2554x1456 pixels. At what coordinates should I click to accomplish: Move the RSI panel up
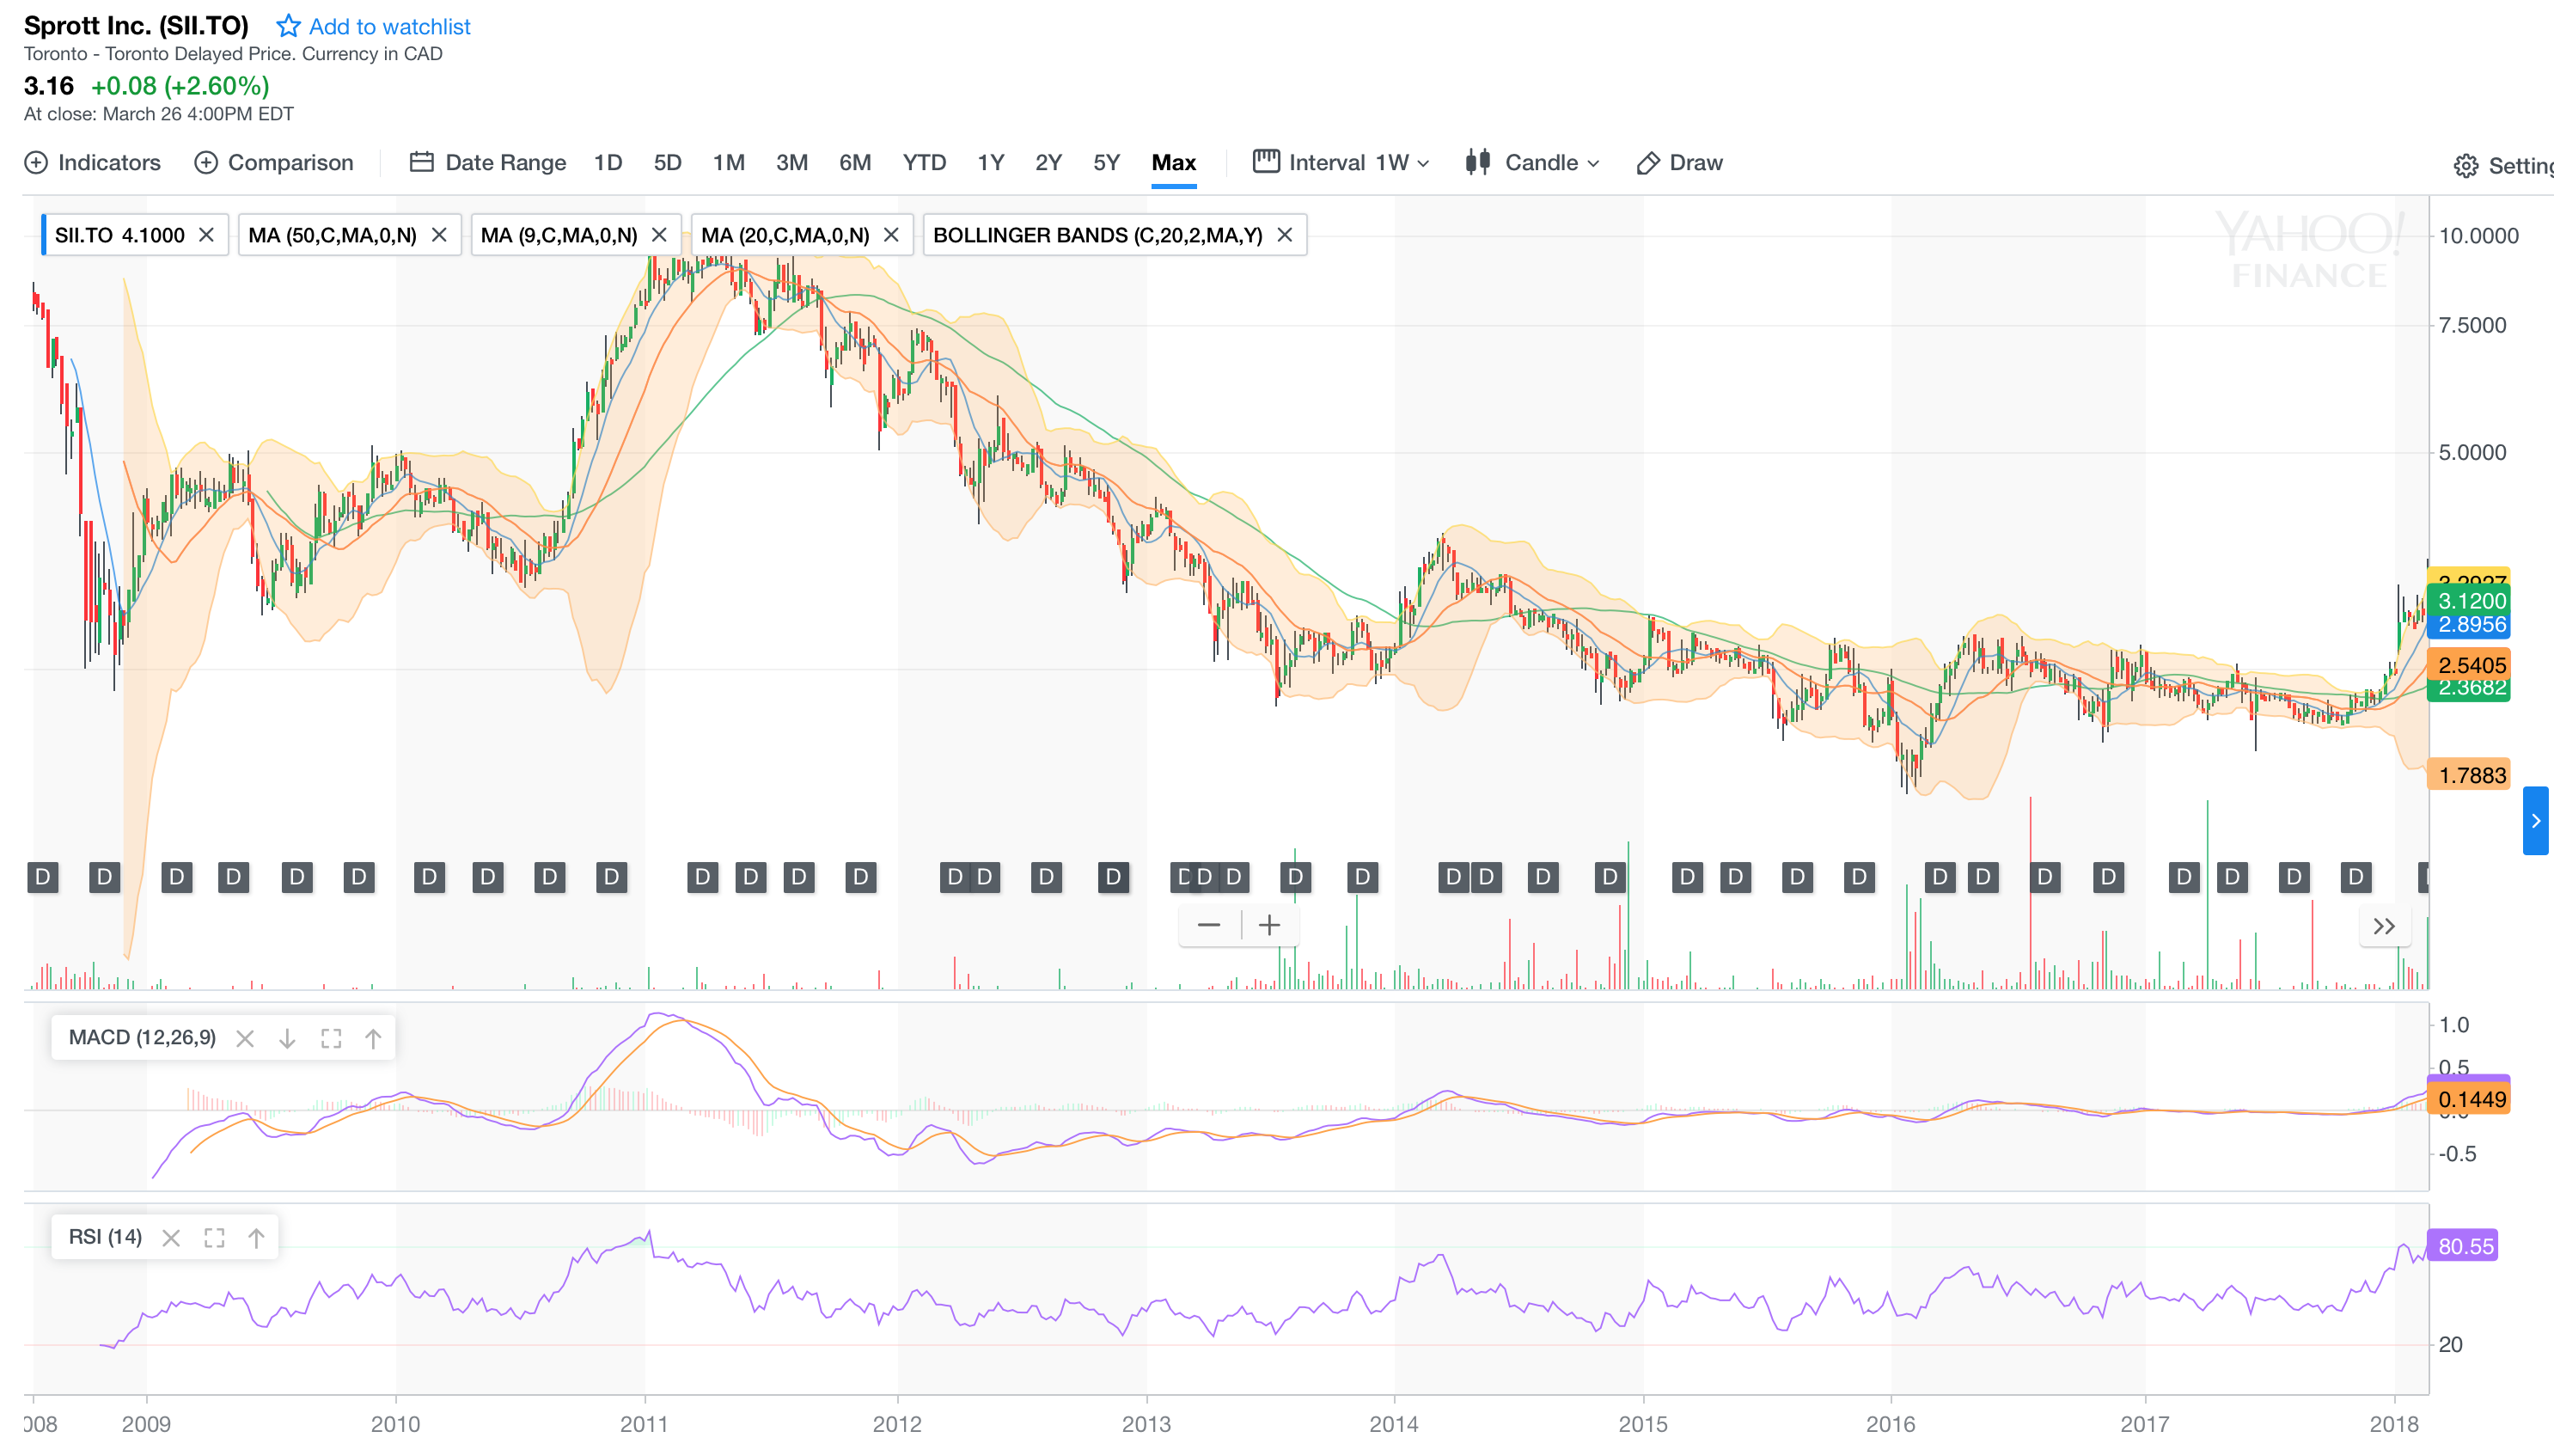click(256, 1238)
